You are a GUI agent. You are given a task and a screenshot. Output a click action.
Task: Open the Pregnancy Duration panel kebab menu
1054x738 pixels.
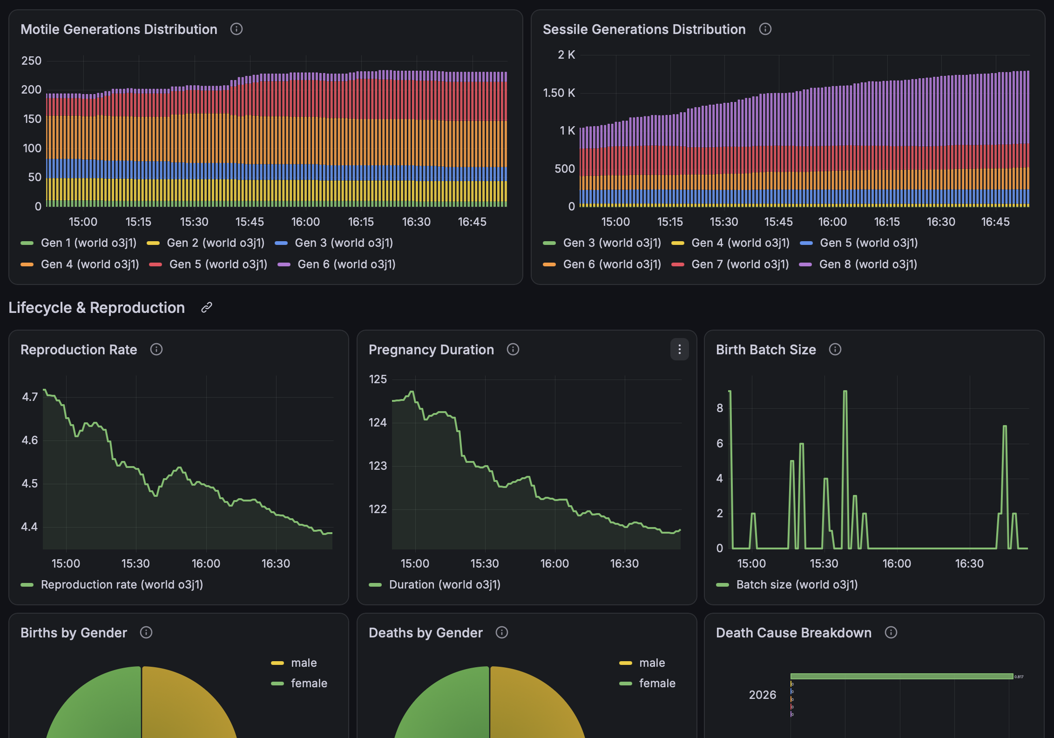680,349
